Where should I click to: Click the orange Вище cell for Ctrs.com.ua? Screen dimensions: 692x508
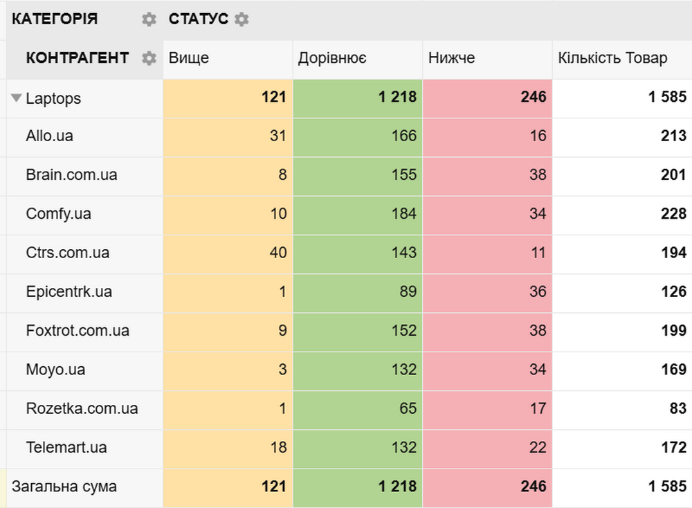[228, 253]
